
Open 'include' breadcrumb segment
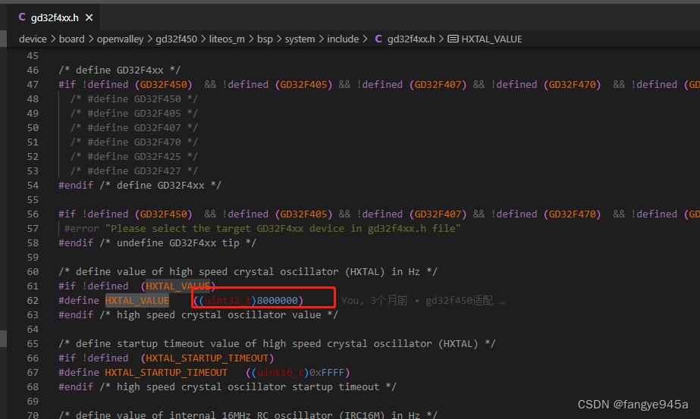pyautogui.click(x=343, y=39)
